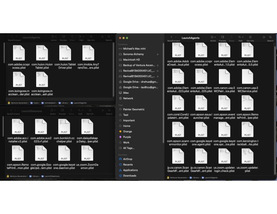Click Users in top-left path bar
This screenshot has height=214, width=277.
point(34,103)
